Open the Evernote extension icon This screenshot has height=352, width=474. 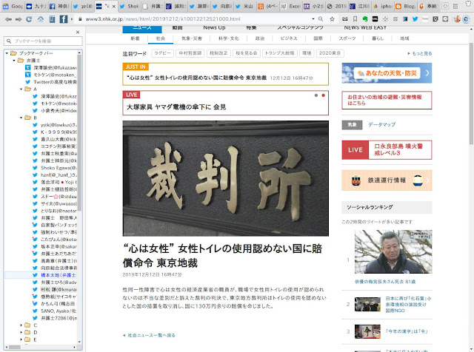[365, 19]
